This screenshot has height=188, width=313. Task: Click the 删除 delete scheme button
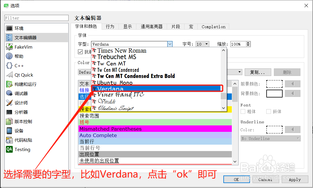pyautogui.click(x=287, y=72)
